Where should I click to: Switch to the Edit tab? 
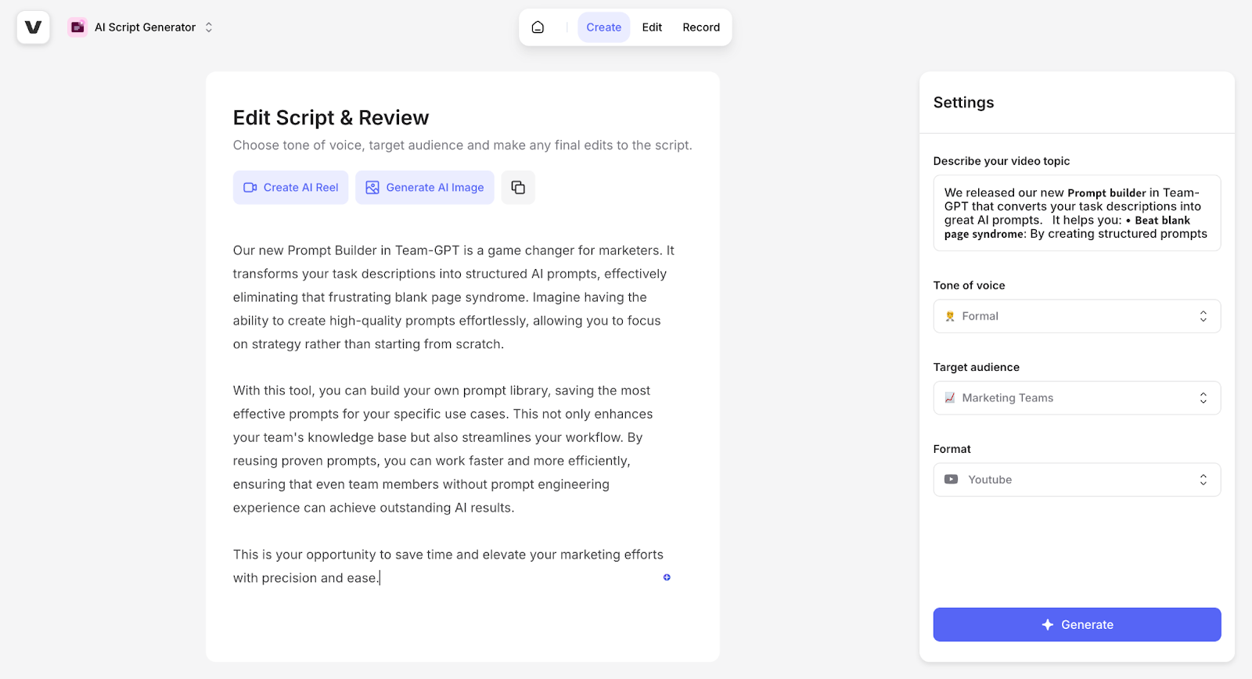pos(652,27)
